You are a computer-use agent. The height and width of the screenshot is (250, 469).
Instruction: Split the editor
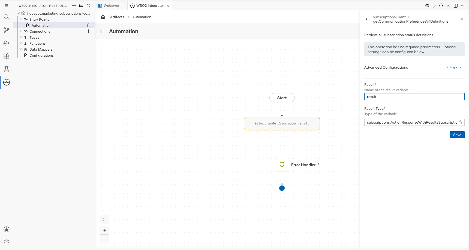click(x=456, y=5)
